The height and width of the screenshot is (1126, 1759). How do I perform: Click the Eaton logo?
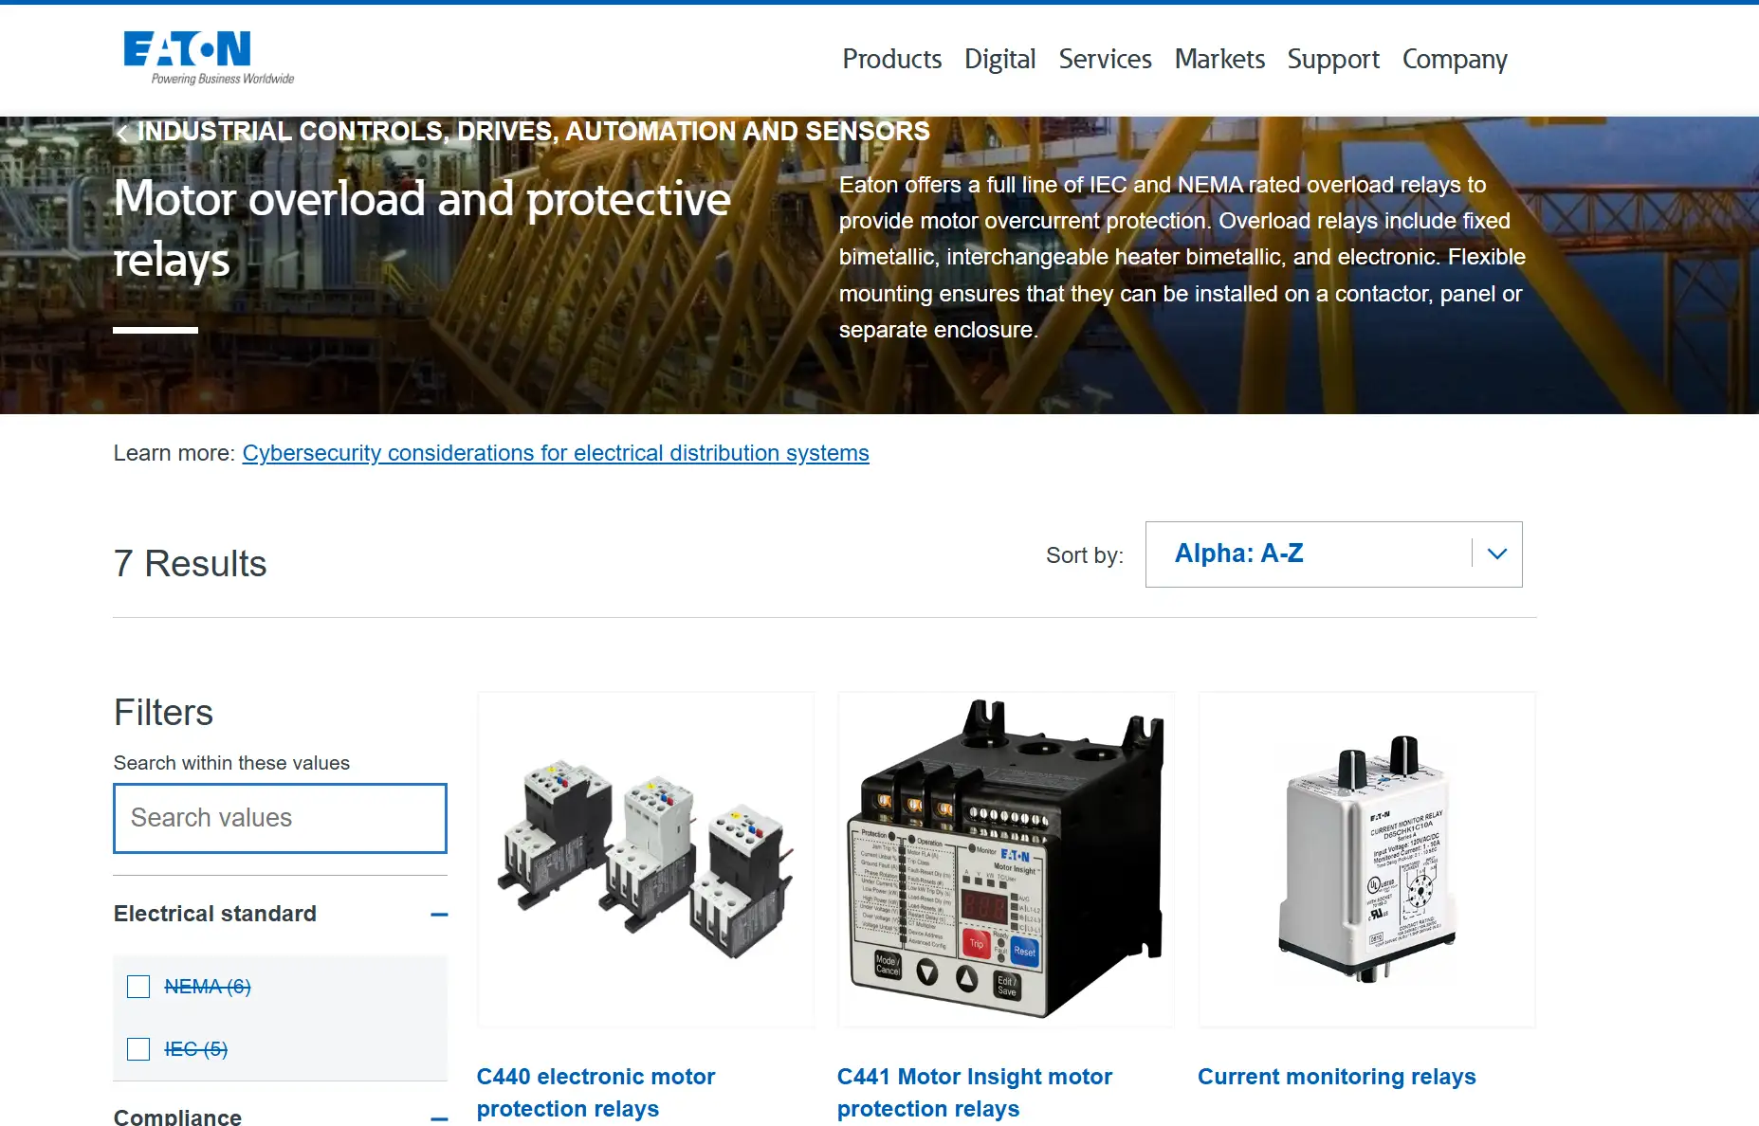[209, 58]
